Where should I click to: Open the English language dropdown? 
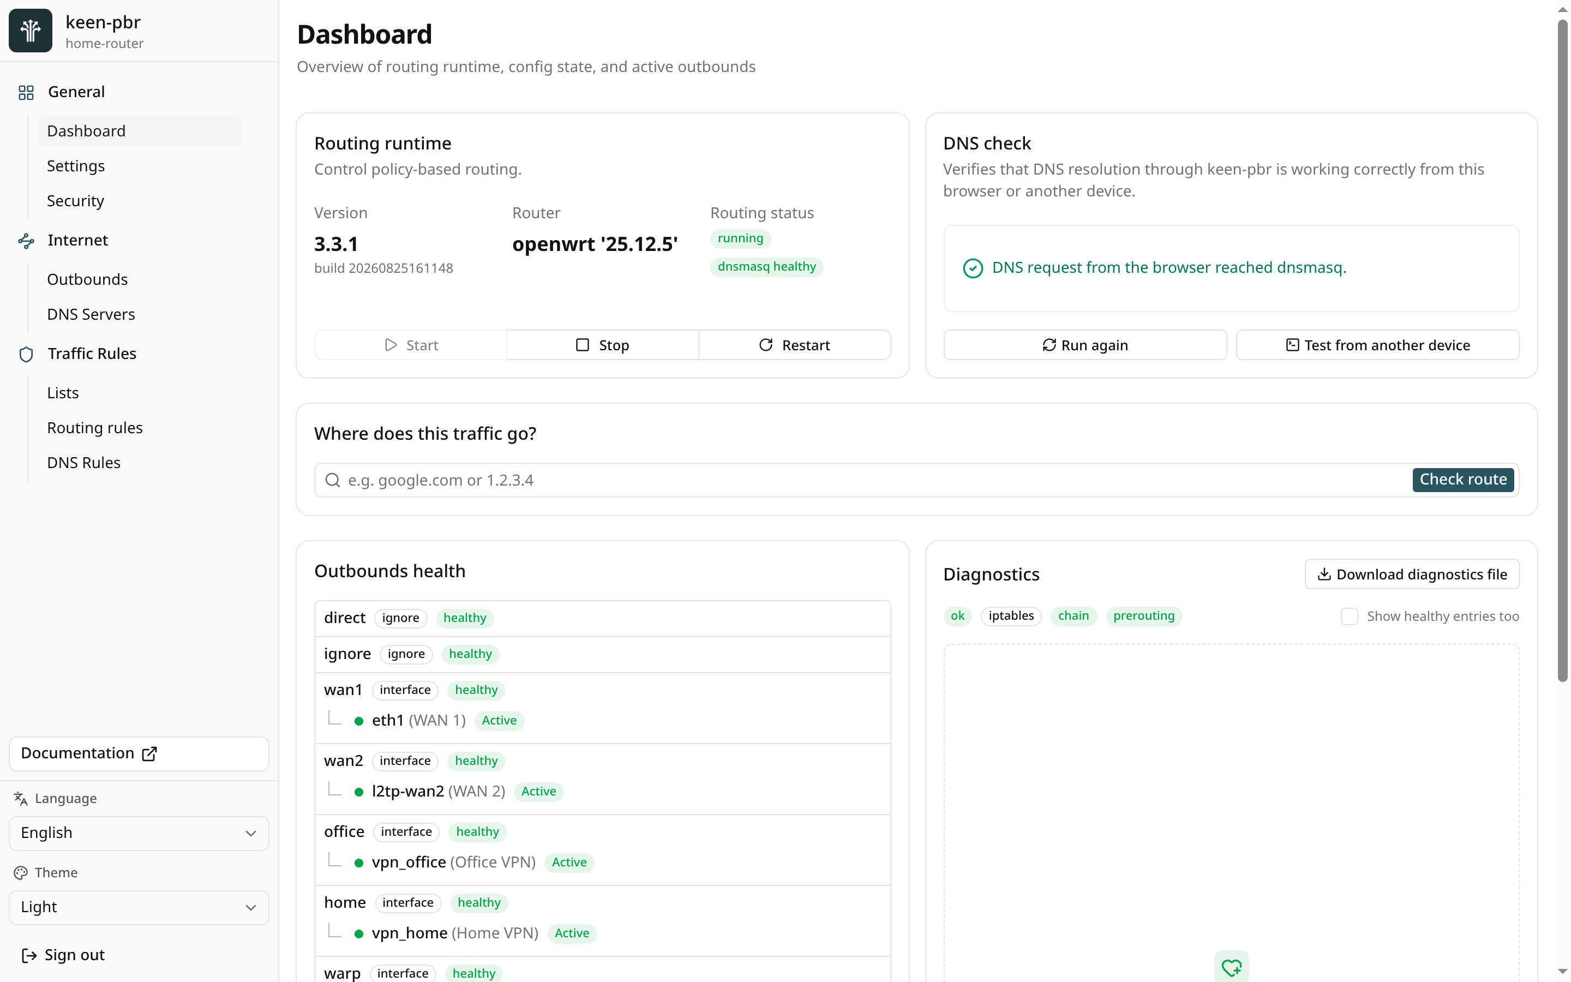pos(139,833)
